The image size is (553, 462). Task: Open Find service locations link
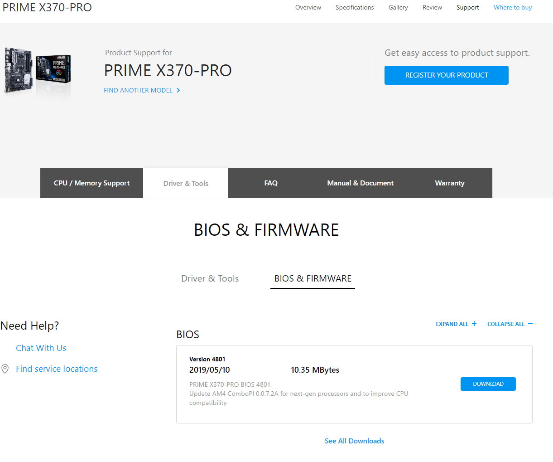click(57, 369)
